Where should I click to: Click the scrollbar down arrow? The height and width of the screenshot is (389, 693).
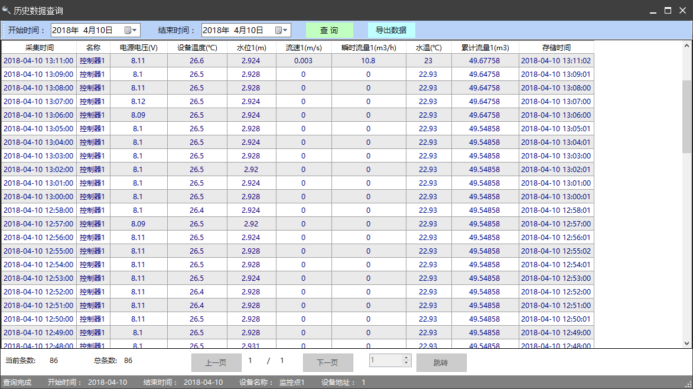tap(687, 343)
